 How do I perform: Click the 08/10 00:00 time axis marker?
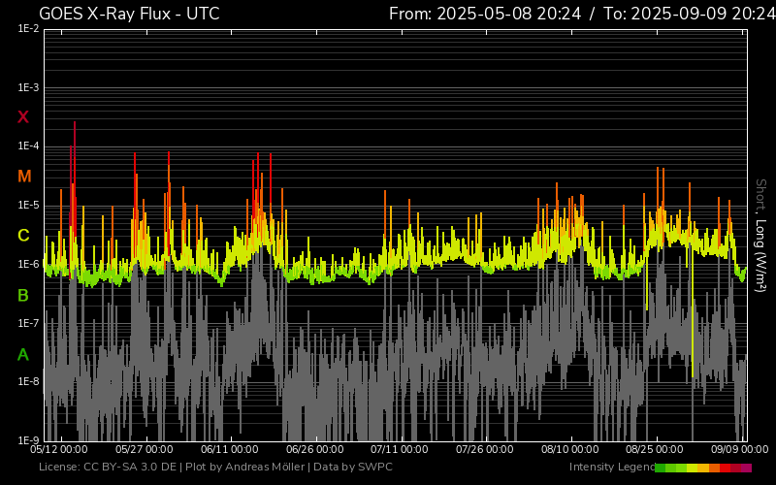569,450
